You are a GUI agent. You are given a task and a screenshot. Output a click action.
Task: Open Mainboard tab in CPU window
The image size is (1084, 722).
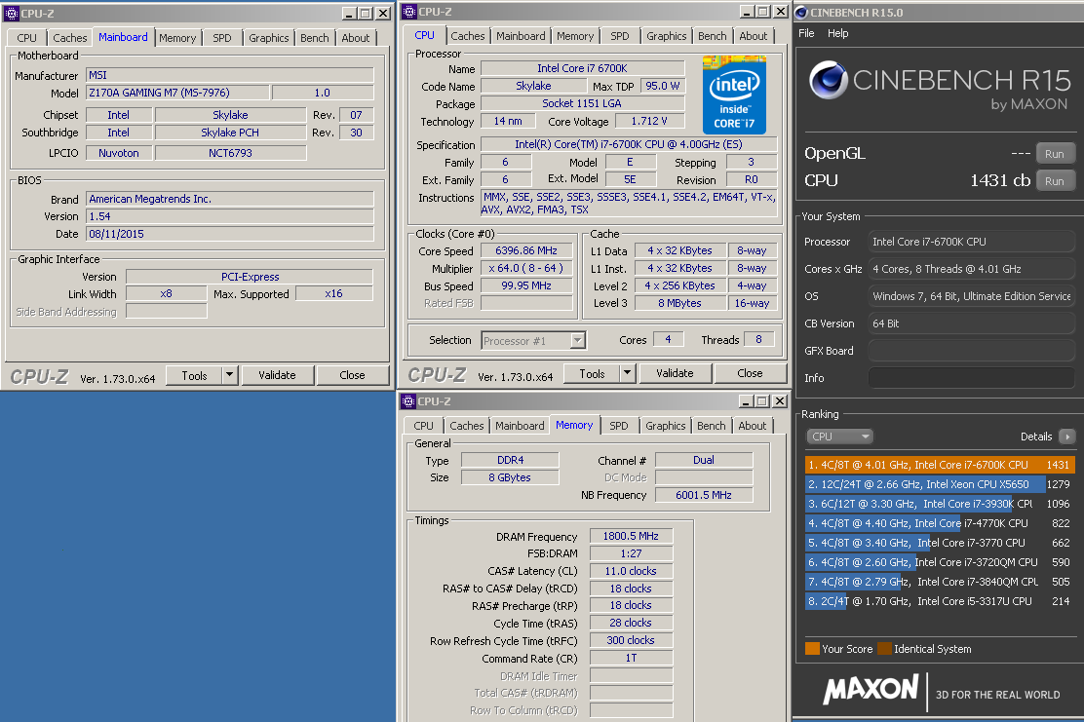coord(521,36)
